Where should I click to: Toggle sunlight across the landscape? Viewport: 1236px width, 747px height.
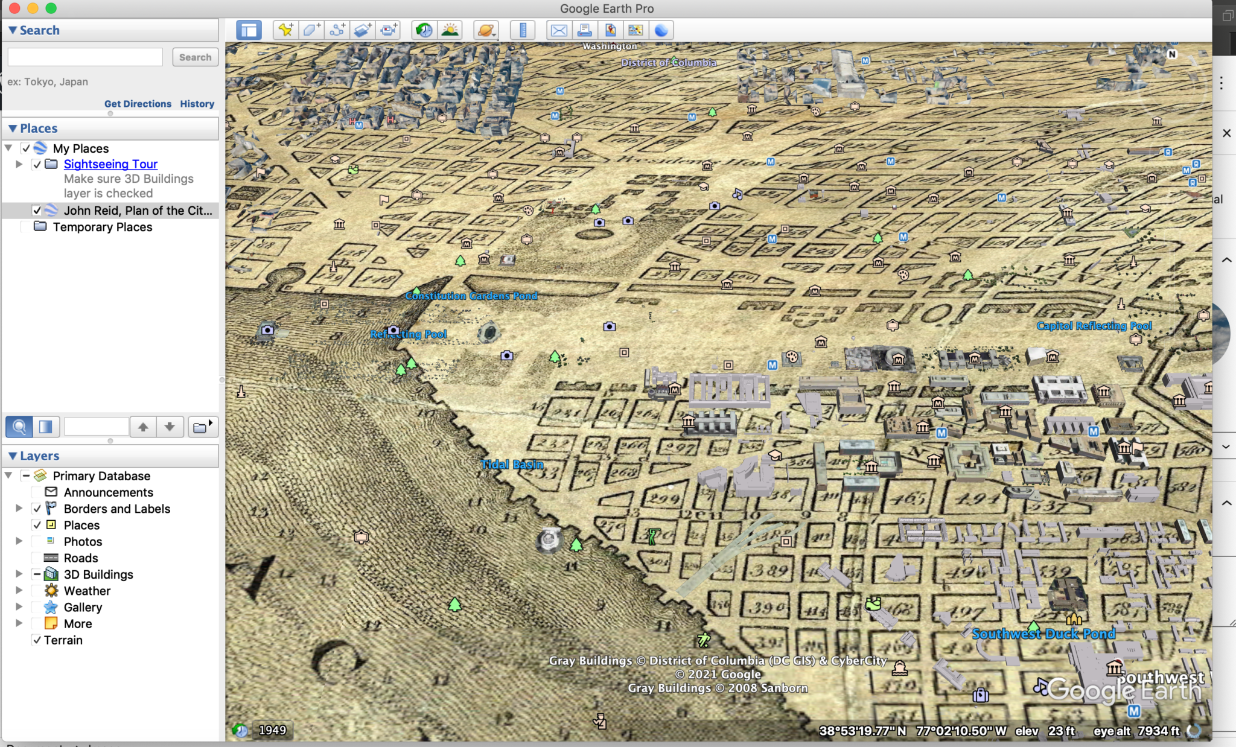[450, 30]
